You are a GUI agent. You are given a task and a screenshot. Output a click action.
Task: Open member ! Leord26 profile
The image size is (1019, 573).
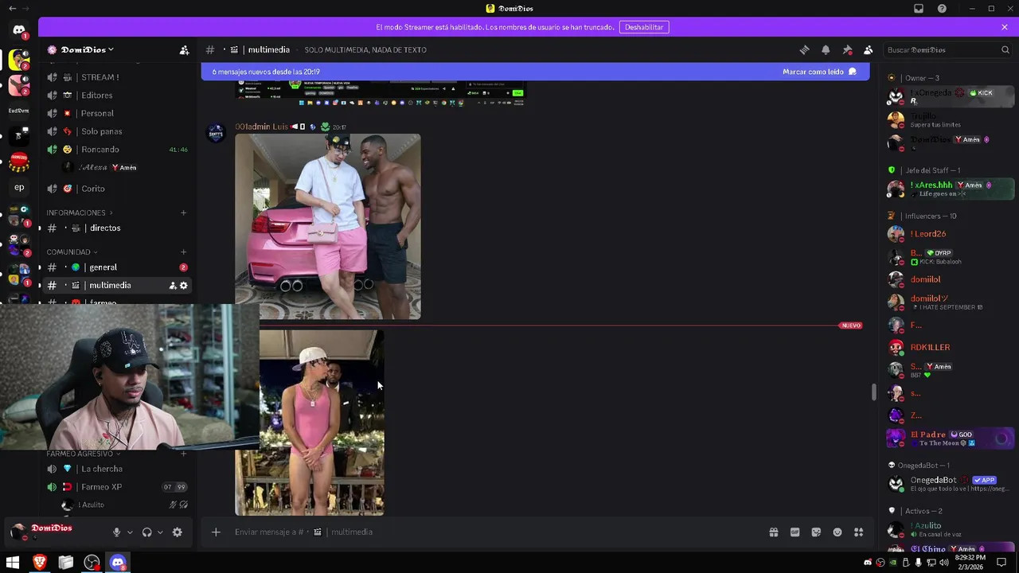click(951, 234)
